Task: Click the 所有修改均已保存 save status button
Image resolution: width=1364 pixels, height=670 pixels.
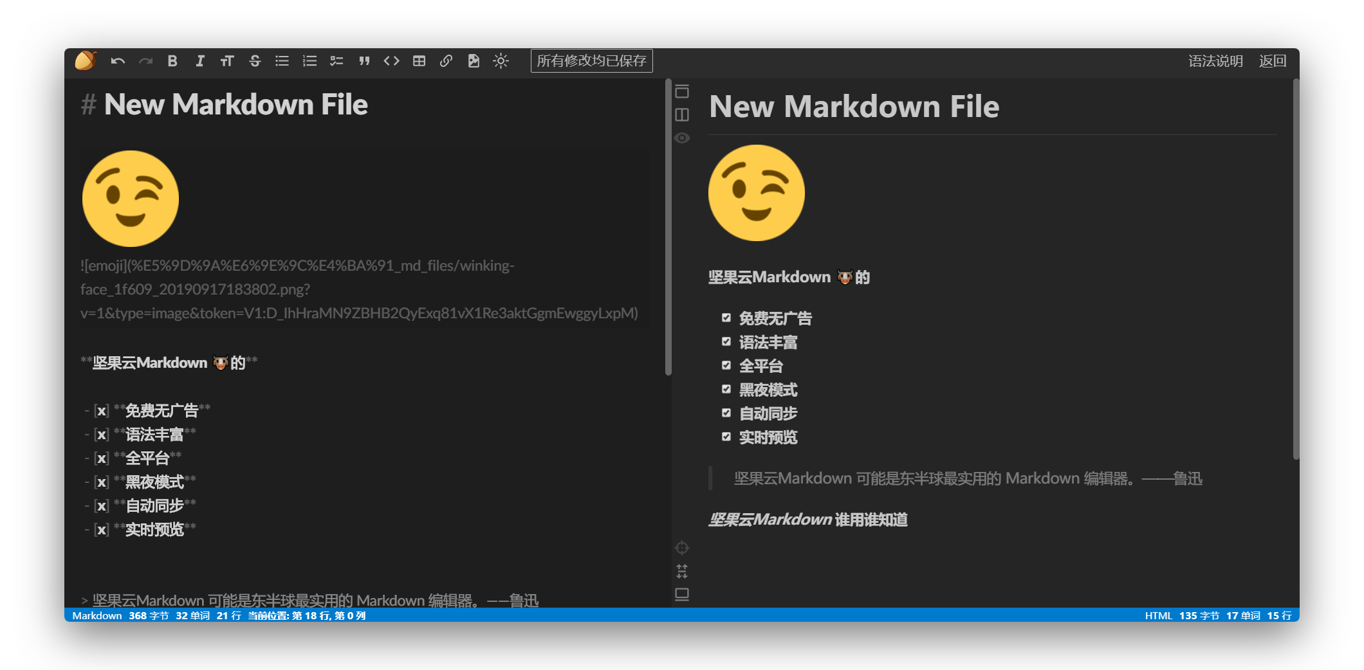Action: (x=591, y=61)
